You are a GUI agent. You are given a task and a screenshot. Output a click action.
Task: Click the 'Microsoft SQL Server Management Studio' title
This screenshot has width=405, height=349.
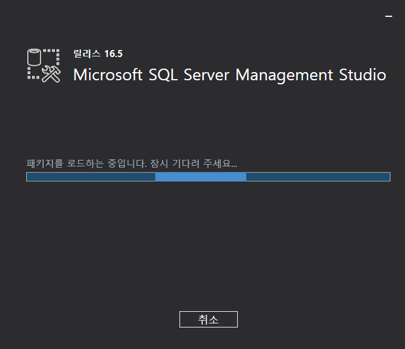(230, 75)
